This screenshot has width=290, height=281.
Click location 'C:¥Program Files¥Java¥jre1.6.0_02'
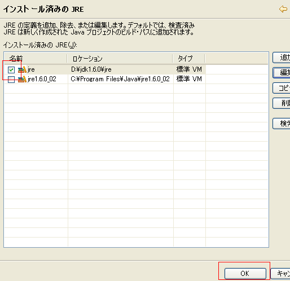(120, 79)
